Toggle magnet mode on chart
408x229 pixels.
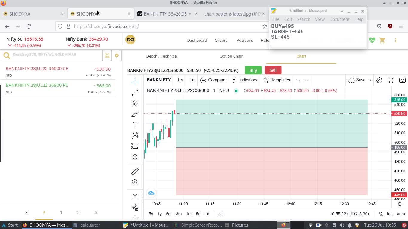tap(135, 197)
